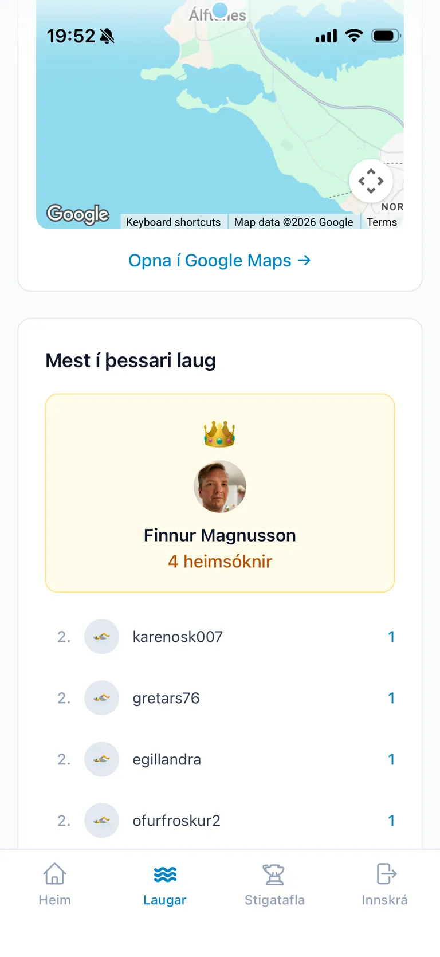Tap egillandra's avatar icon
440x957 pixels.
(x=101, y=759)
